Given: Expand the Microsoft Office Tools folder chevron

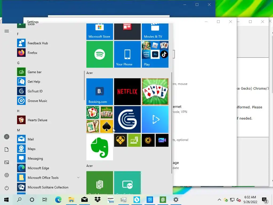Looking at the screenshot, I should pyautogui.click(x=78, y=178).
